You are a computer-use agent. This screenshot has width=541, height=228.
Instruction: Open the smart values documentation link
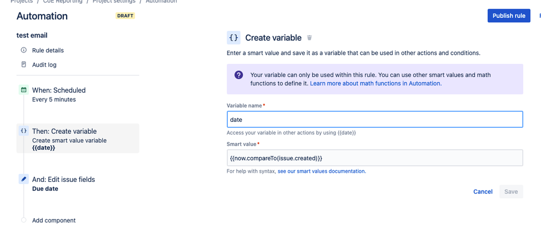pyautogui.click(x=321, y=171)
